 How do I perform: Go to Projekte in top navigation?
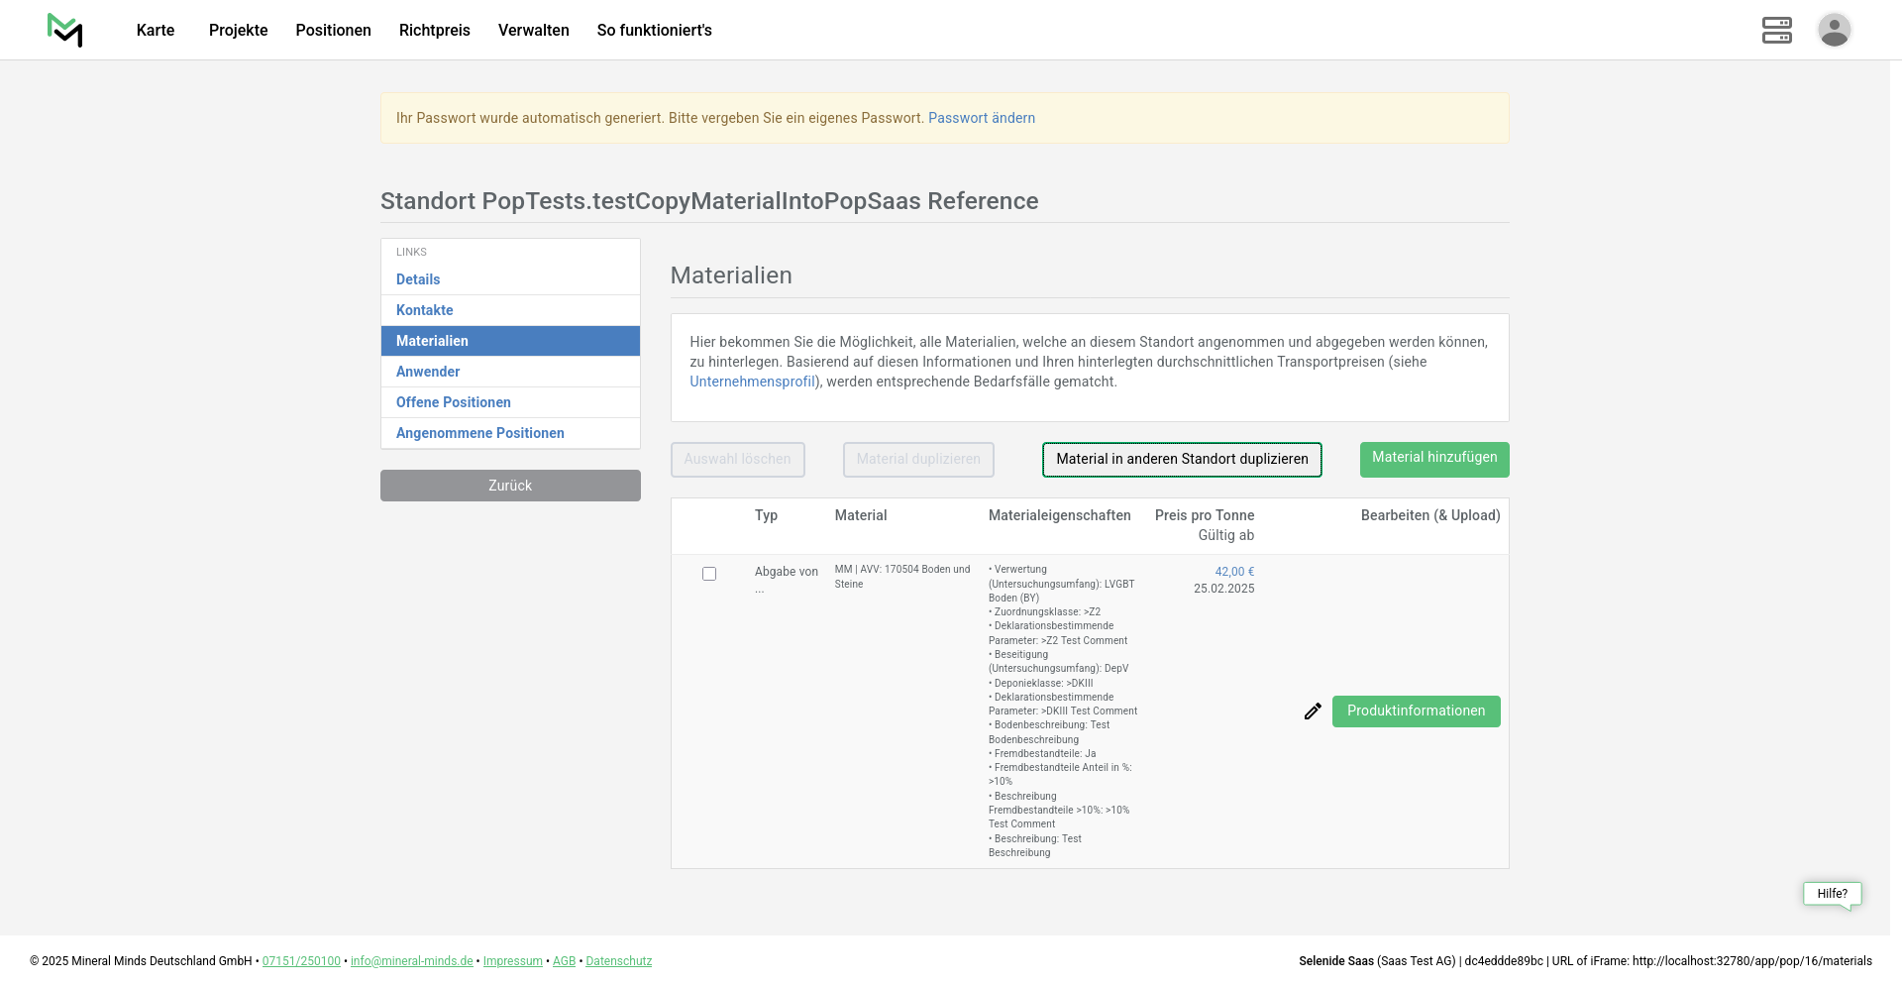[238, 30]
